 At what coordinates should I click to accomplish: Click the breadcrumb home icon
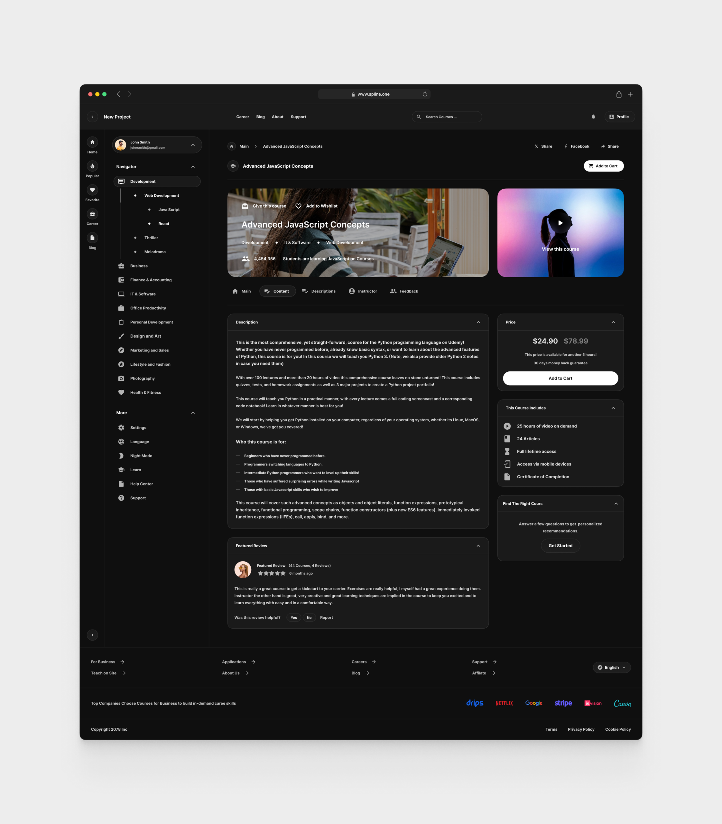(x=232, y=146)
